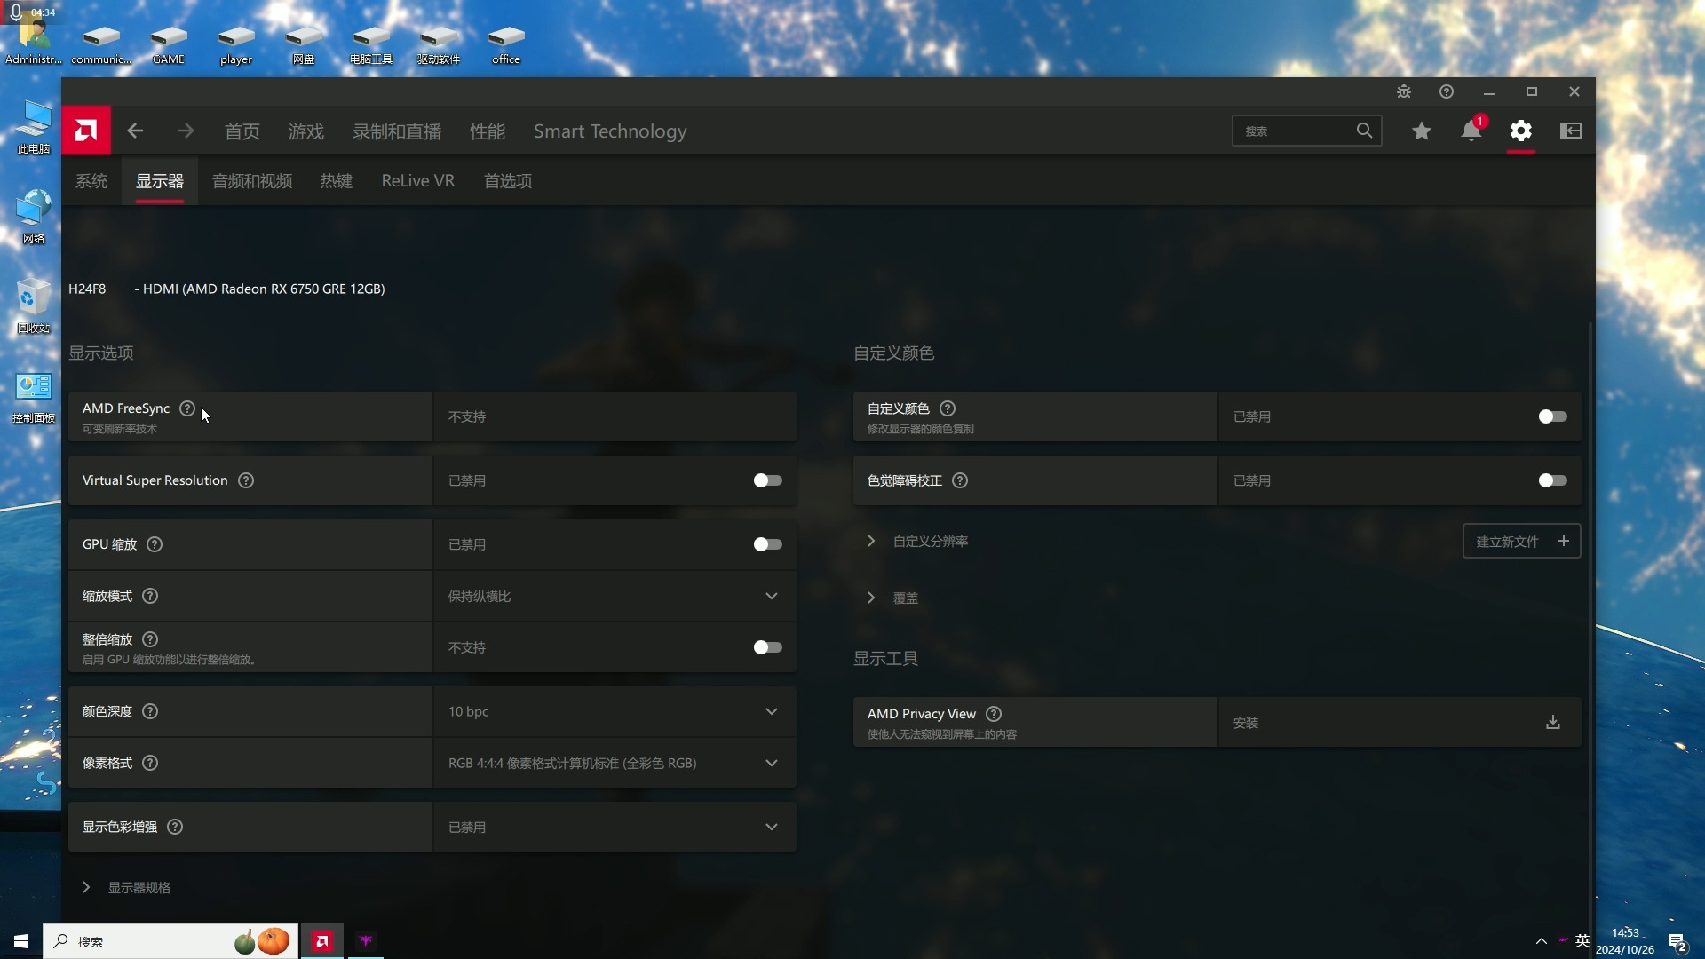Switch to 系统 tab
The image size is (1705, 959).
[91, 181]
